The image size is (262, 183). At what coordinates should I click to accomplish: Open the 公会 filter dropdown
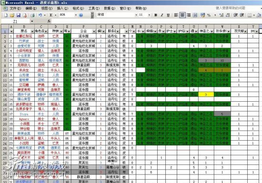(x=94, y=31)
